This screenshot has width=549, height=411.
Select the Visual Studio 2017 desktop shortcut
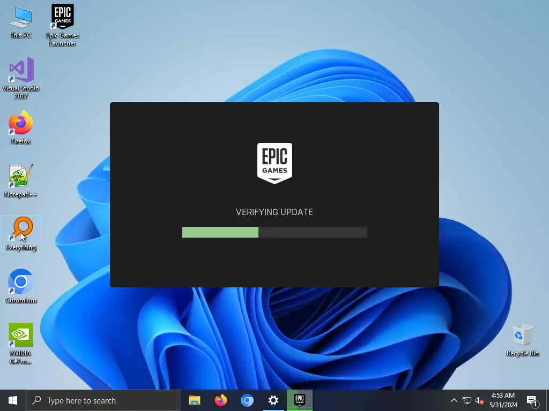coord(21,78)
